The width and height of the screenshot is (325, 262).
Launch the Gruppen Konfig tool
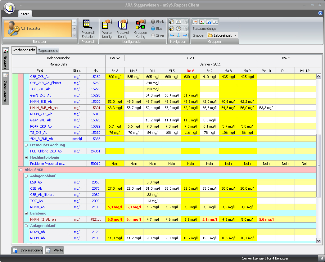tap(140, 29)
